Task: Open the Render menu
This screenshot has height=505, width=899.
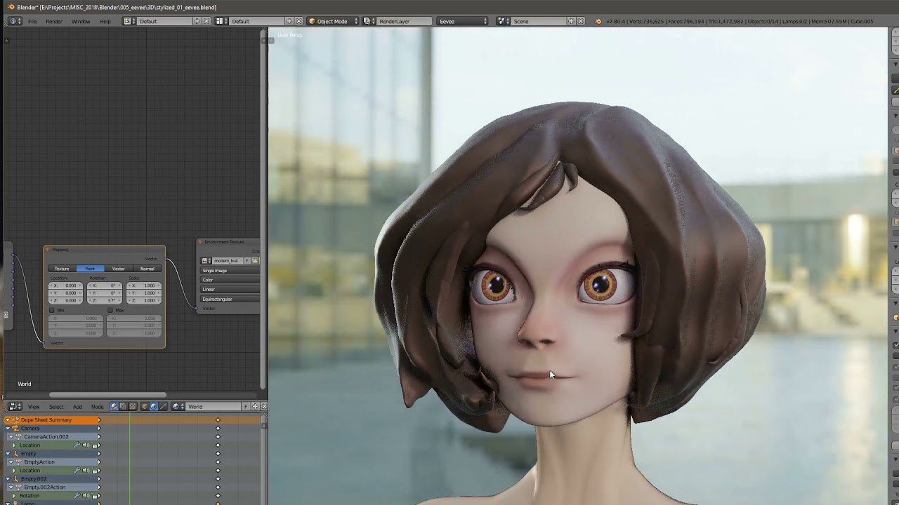Action: 54,21
